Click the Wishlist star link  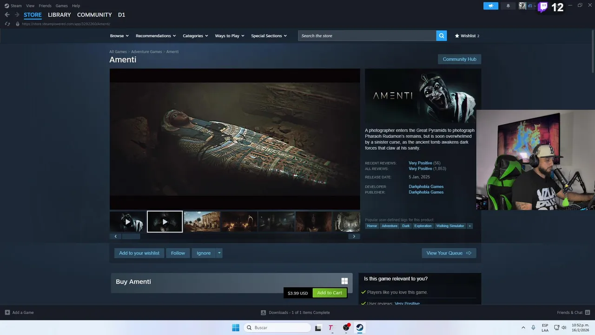[467, 36]
